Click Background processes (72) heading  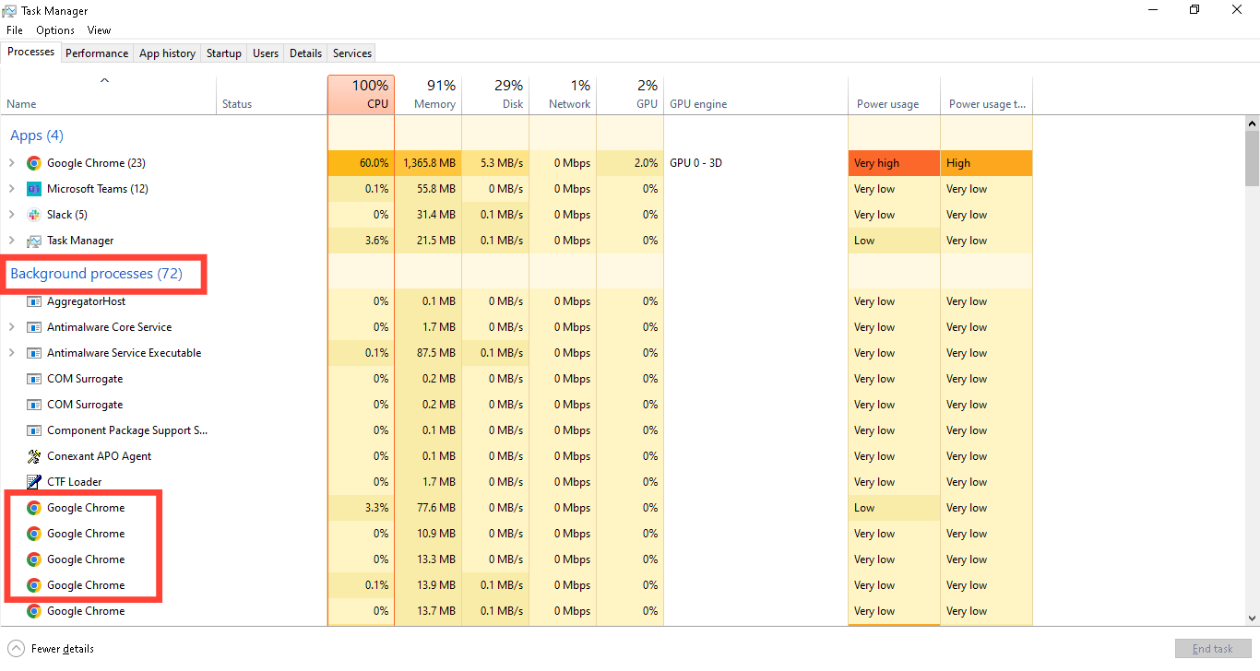[97, 274]
